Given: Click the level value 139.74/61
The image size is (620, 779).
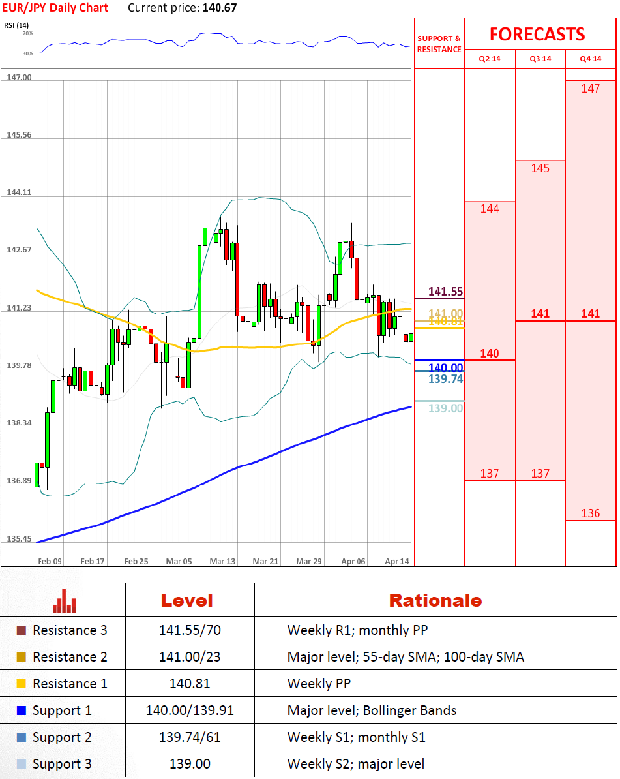Looking at the screenshot, I should click(190, 737).
